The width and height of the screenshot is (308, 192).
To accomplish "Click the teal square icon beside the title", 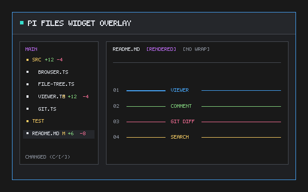I will 22,23.
